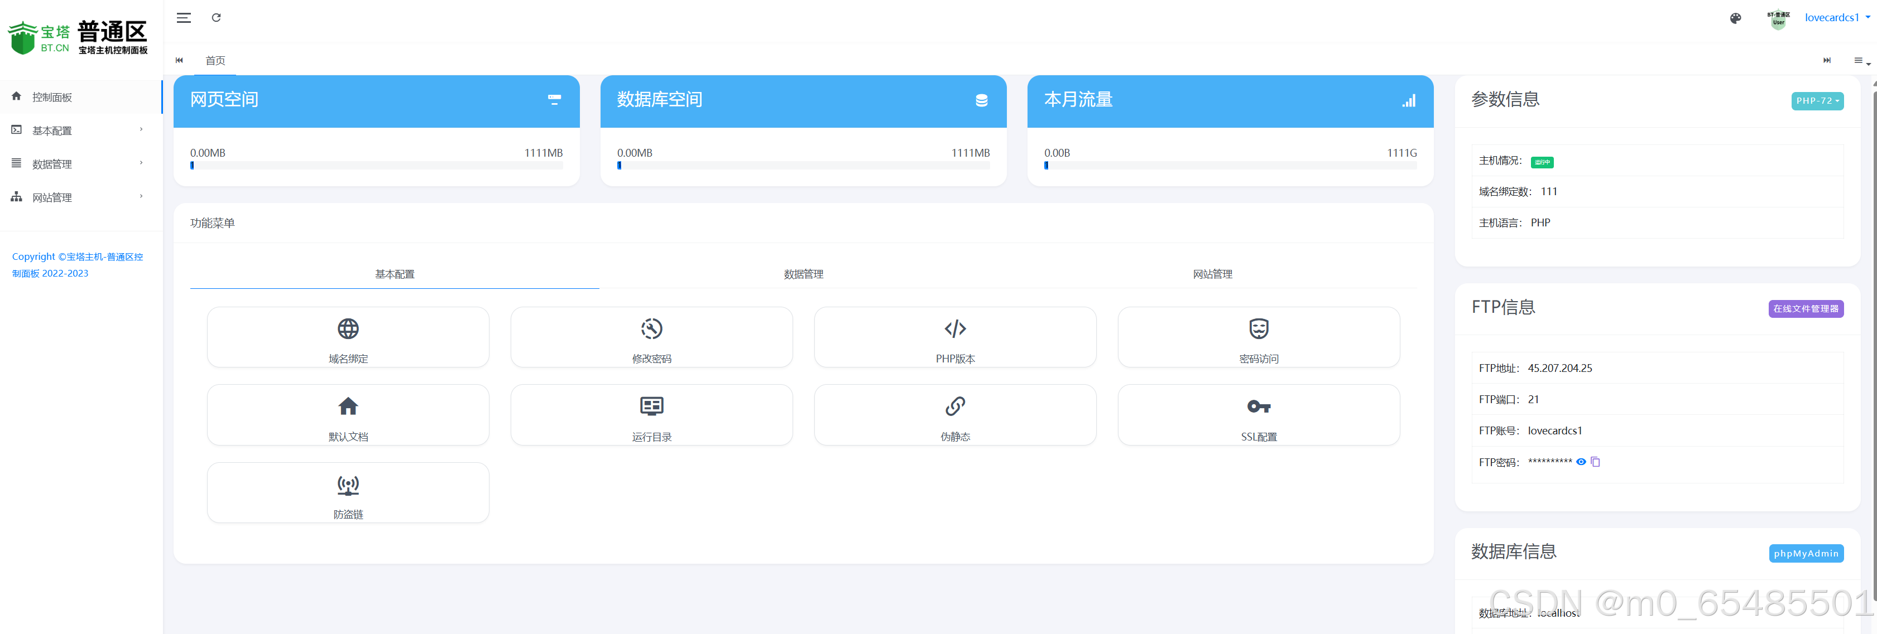This screenshot has height=634, width=1877.
Task: Click the pseudo-static link icon
Action: coord(954,406)
